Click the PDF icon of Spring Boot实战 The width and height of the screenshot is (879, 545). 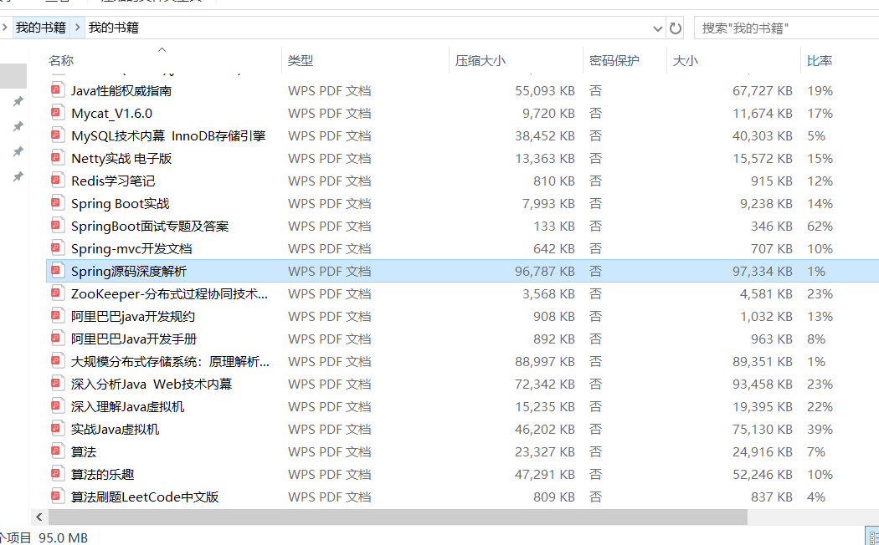[x=57, y=203]
